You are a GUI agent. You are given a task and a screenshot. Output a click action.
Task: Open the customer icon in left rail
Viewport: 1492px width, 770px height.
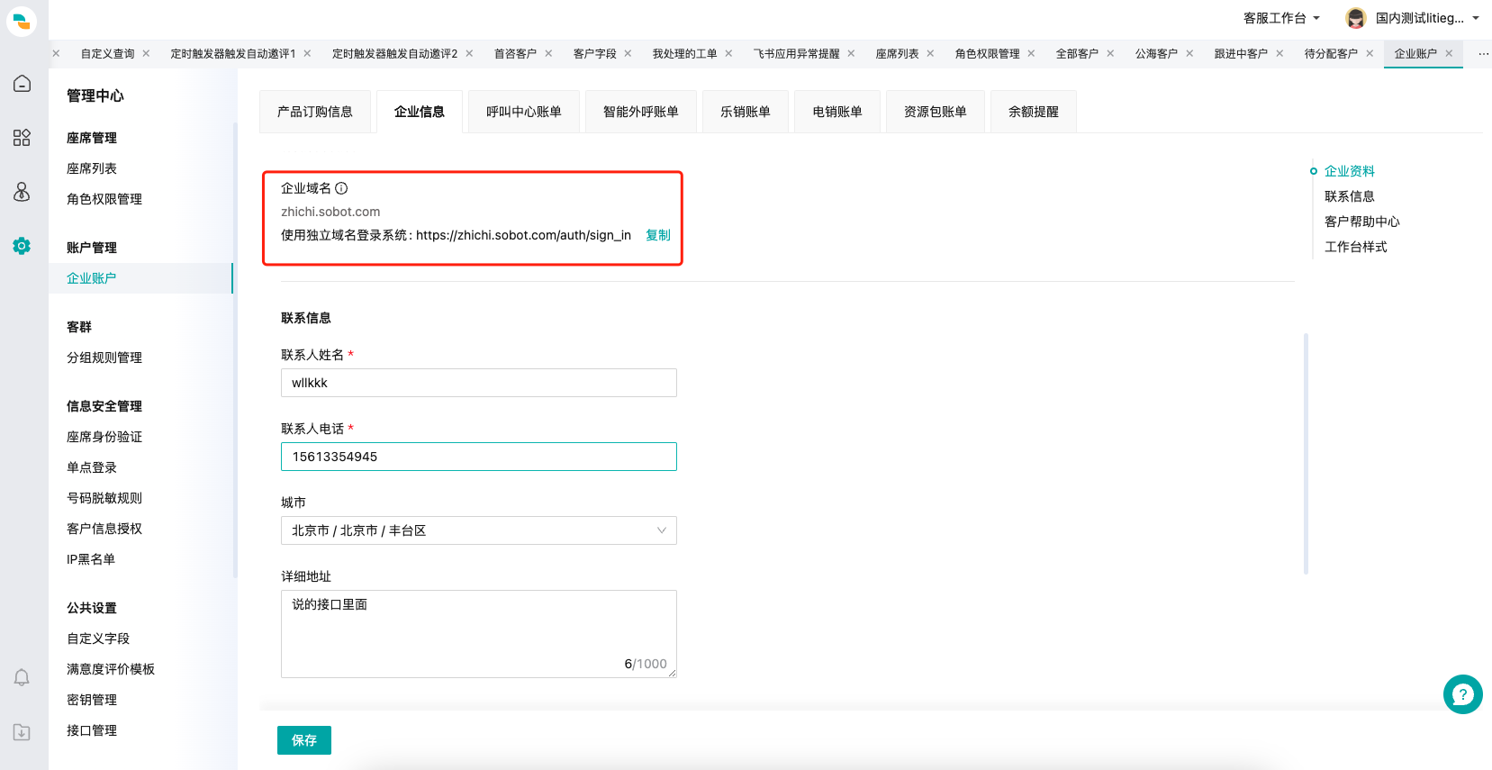click(x=22, y=192)
